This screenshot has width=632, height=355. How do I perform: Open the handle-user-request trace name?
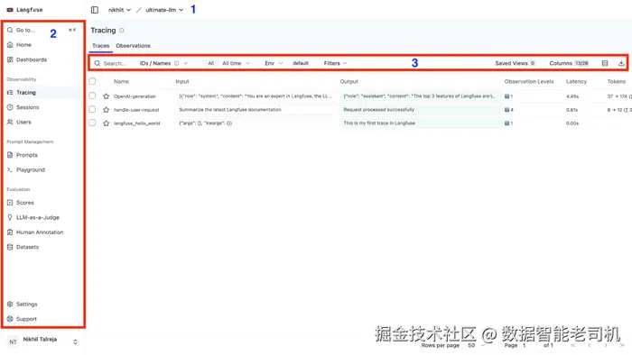click(136, 110)
